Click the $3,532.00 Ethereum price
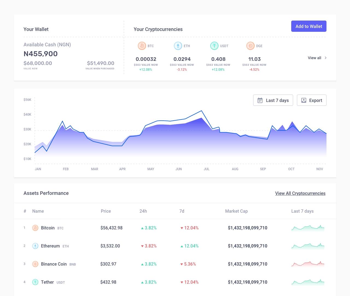The image size is (350, 296). pyautogui.click(x=110, y=246)
